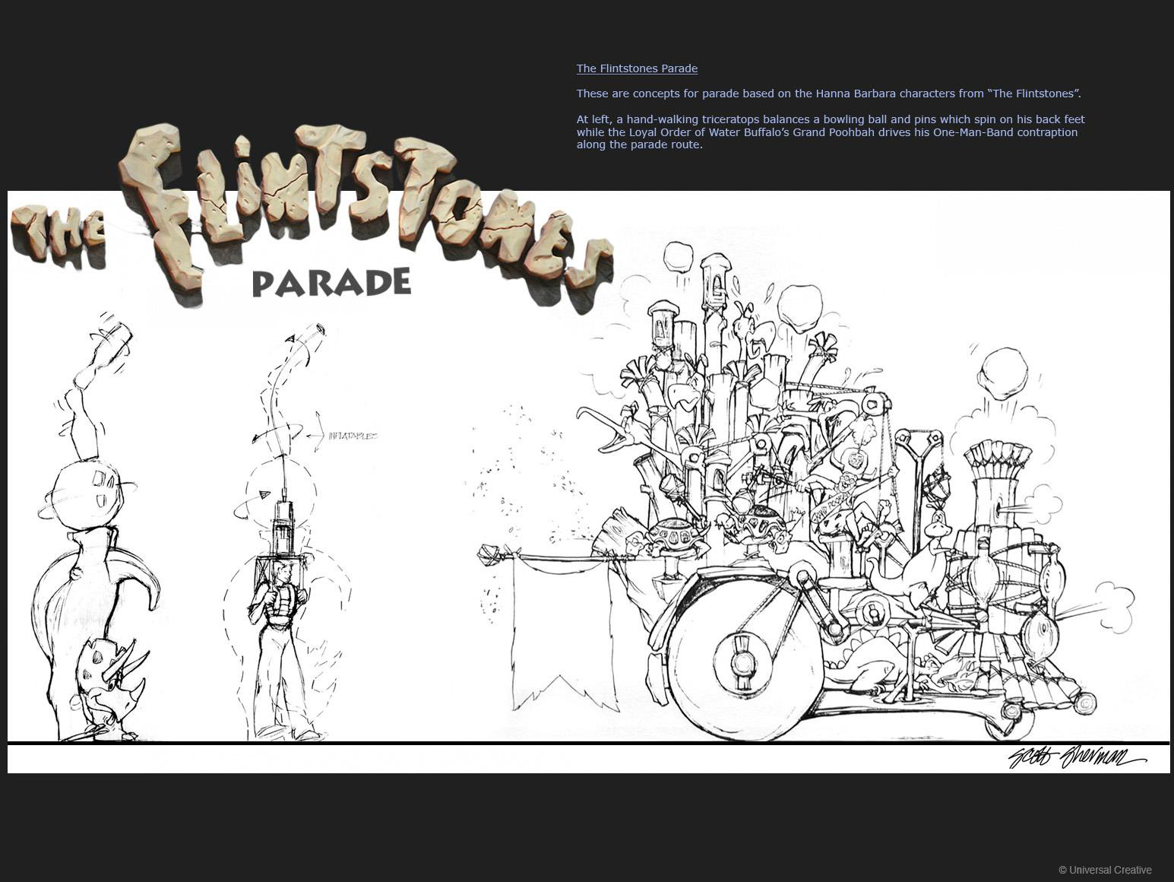
Task: Click the Scott Sherman signature
Action: pyautogui.click(x=1076, y=757)
